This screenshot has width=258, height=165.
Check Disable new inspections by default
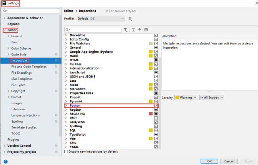click(x=66, y=152)
